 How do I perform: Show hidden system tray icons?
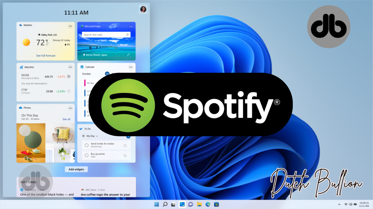coord(339,204)
